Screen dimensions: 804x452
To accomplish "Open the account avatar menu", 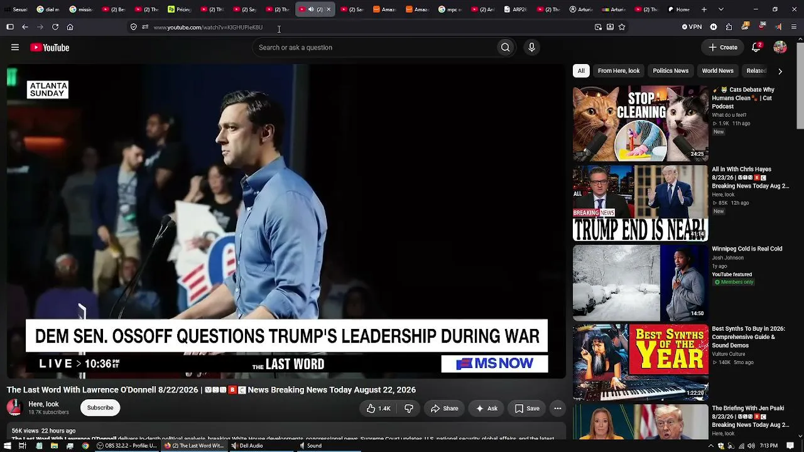I will (780, 48).
